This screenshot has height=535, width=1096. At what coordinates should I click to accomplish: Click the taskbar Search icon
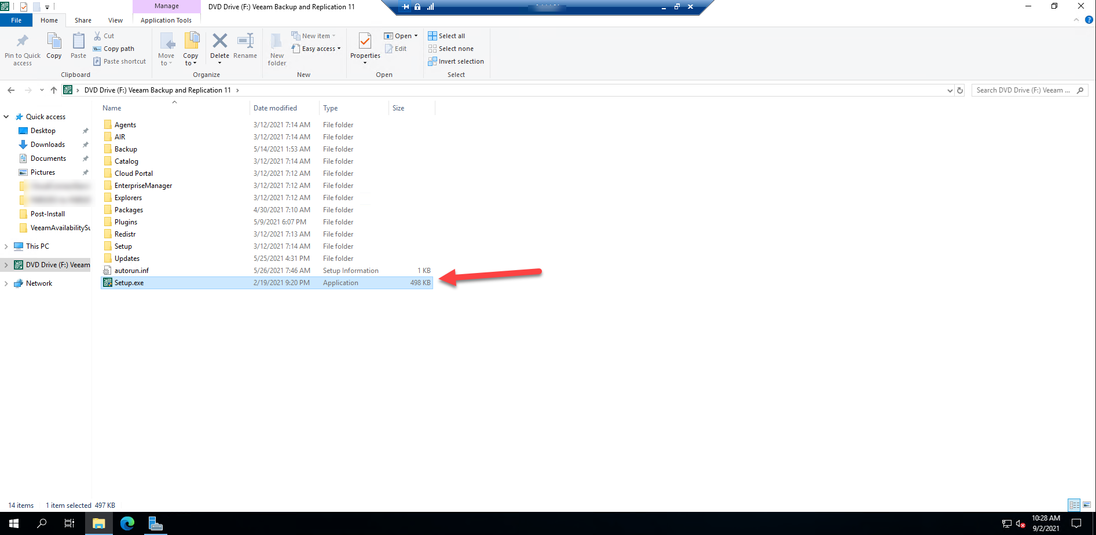click(x=42, y=523)
